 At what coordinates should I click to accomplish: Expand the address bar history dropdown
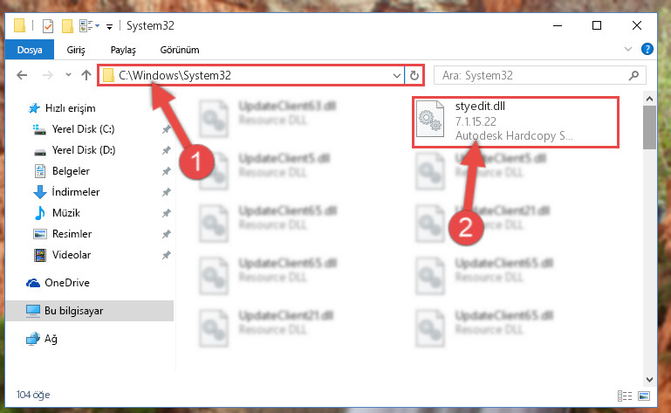(397, 75)
